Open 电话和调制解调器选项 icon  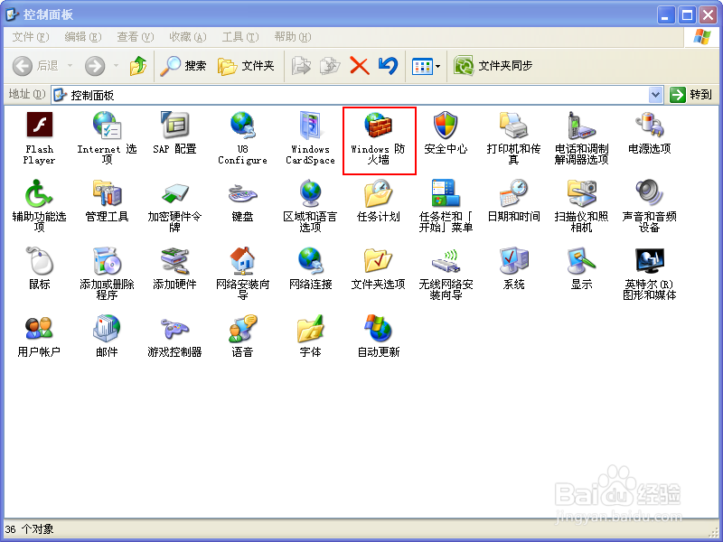coord(581,138)
